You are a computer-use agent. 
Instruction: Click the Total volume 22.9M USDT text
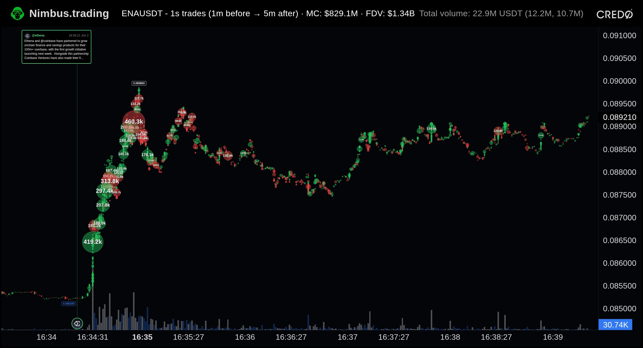pos(501,13)
